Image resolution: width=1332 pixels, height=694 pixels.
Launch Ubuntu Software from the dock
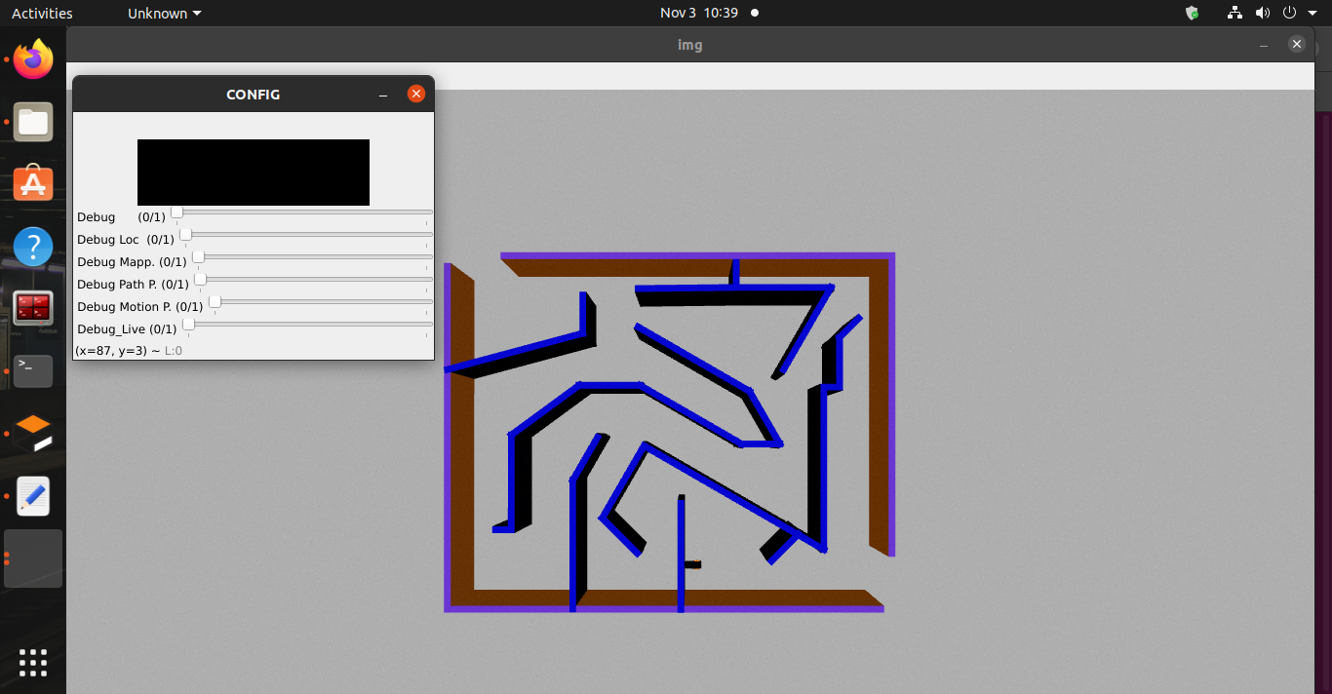click(x=32, y=184)
